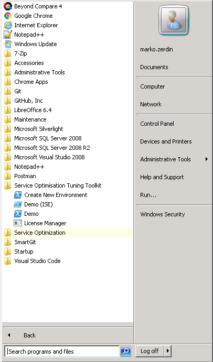
Task: Open Beyond Compare 4 icon
Action: tap(8, 6)
